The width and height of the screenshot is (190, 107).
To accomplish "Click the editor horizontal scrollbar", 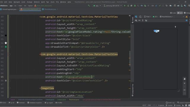I will click(x=47, y=97).
